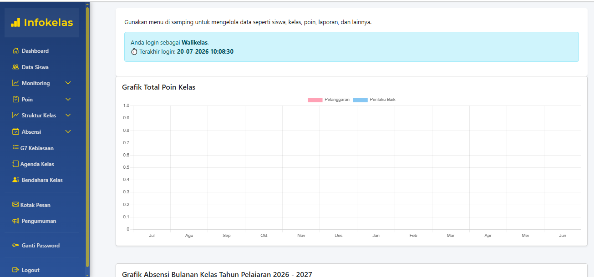Click the Bendahara Kelas person icon
The height and width of the screenshot is (277, 594).
(x=15, y=180)
